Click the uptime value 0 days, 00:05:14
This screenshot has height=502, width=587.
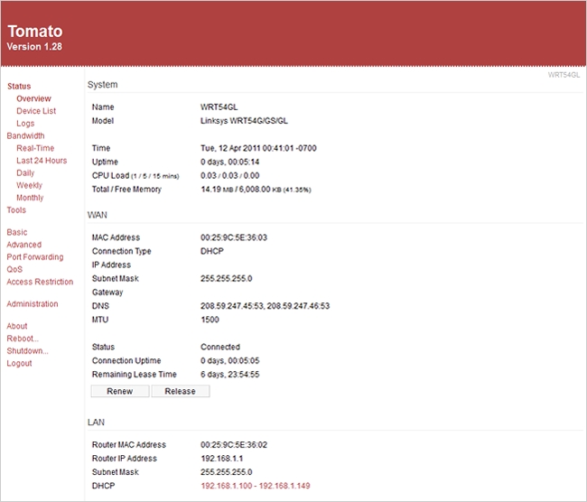click(230, 162)
